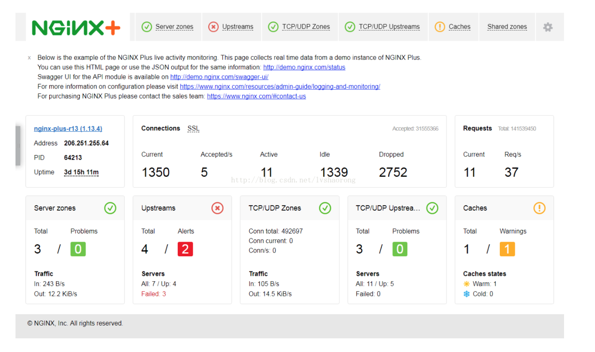Open the swagger-ui link
The image size is (595, 352).
(219, 77)
